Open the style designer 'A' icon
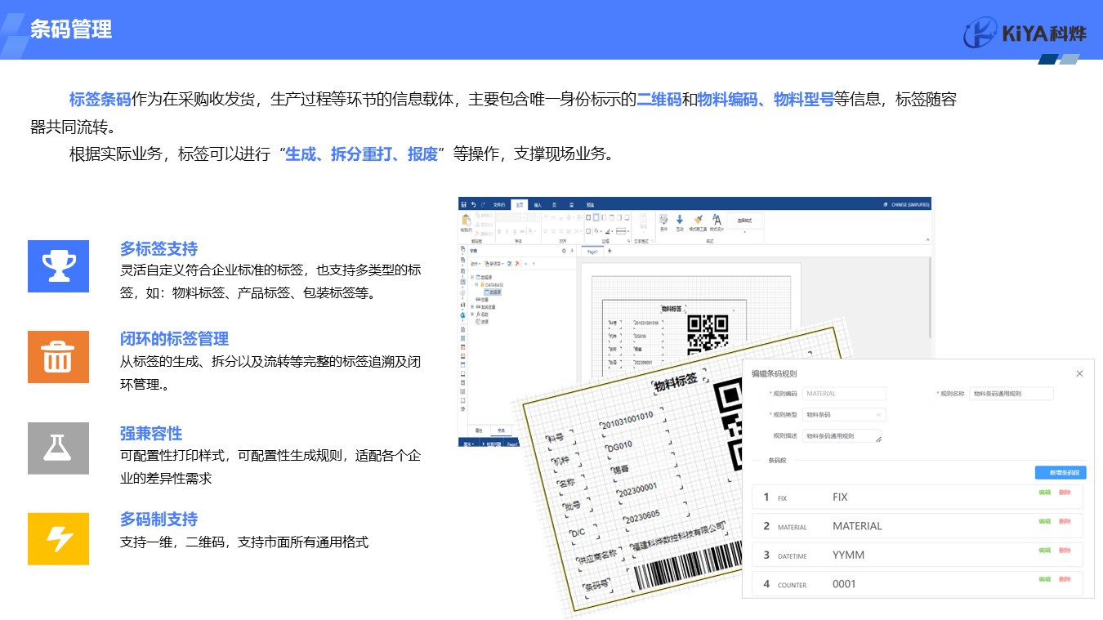Screen dimensions: 1103x620 (717, 221)
